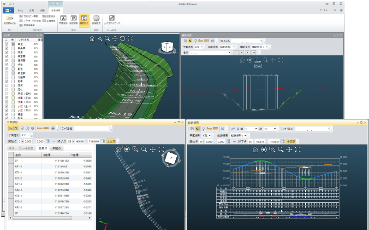Toggle checkbox for 路肩 layer
This screenshot has height=230, width=369.
point(6,52)
